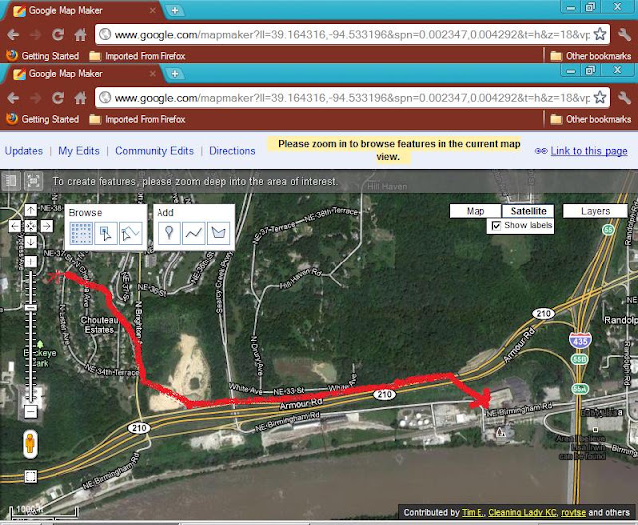The height and width of the screenshot is (525, 638).
Task: Pan the map up
Action: point(31,210)
